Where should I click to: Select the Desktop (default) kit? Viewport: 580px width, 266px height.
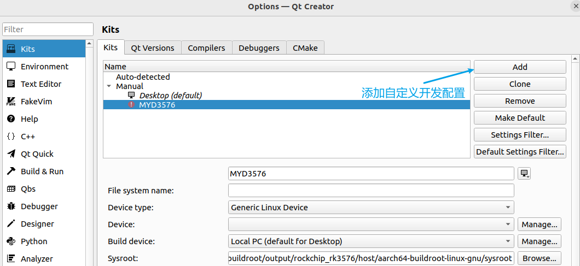point(171,95)
